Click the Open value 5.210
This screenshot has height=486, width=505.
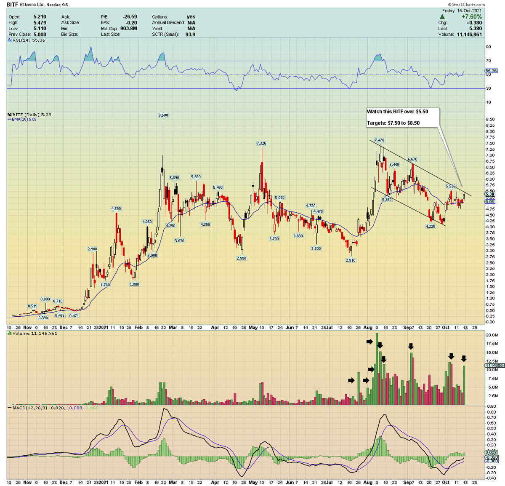[x=40, y=17]
